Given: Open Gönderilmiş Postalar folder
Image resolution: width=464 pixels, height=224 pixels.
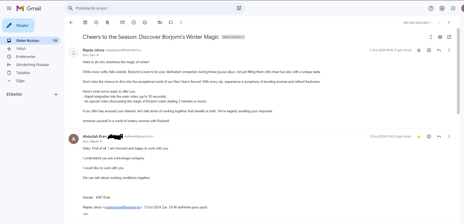Looking at the screenshot, I should 33,65.
